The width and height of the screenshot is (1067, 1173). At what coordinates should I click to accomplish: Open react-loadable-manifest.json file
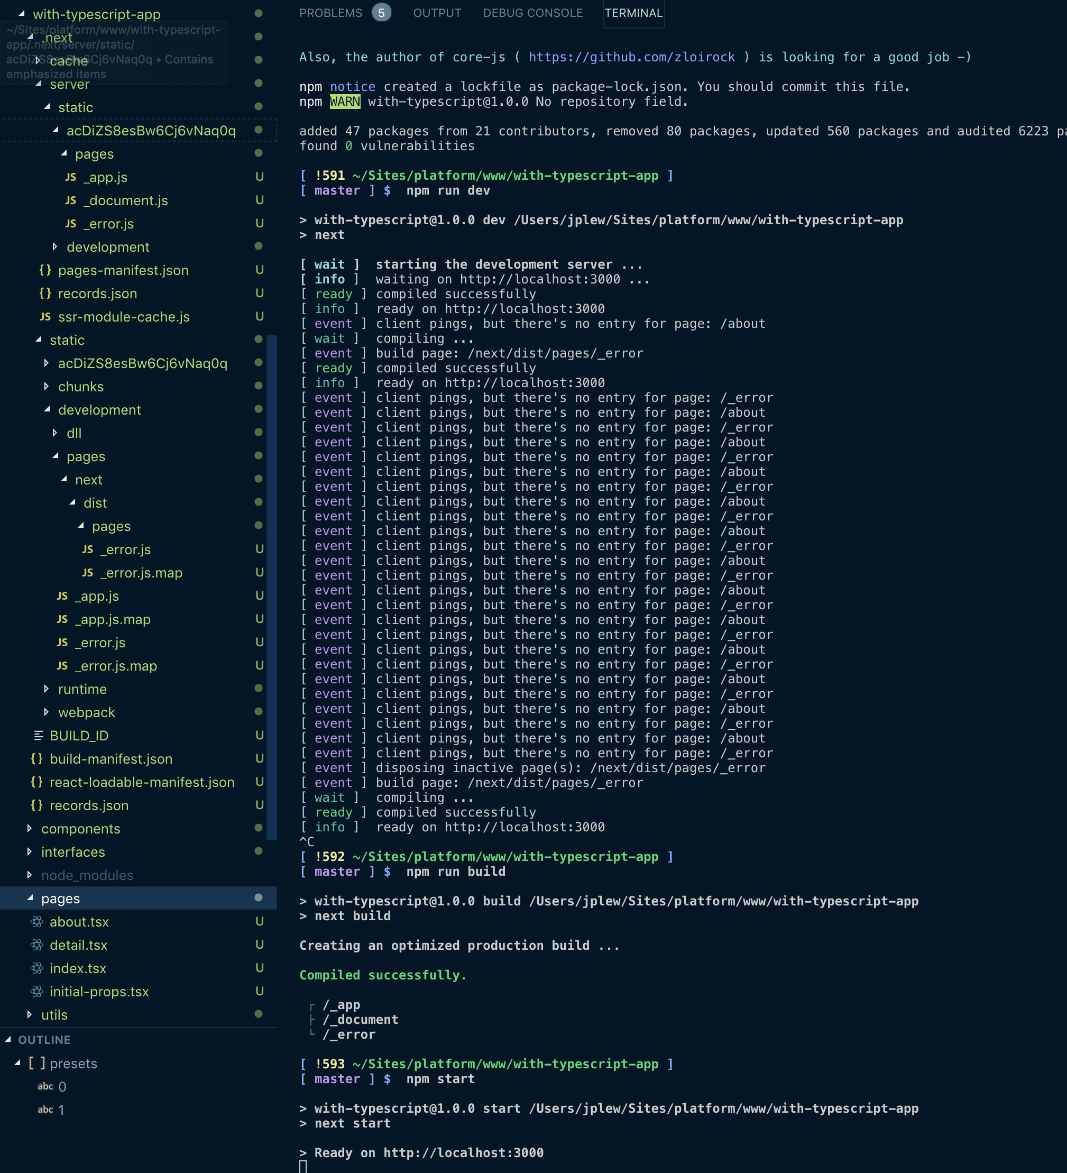pos(141,782)
